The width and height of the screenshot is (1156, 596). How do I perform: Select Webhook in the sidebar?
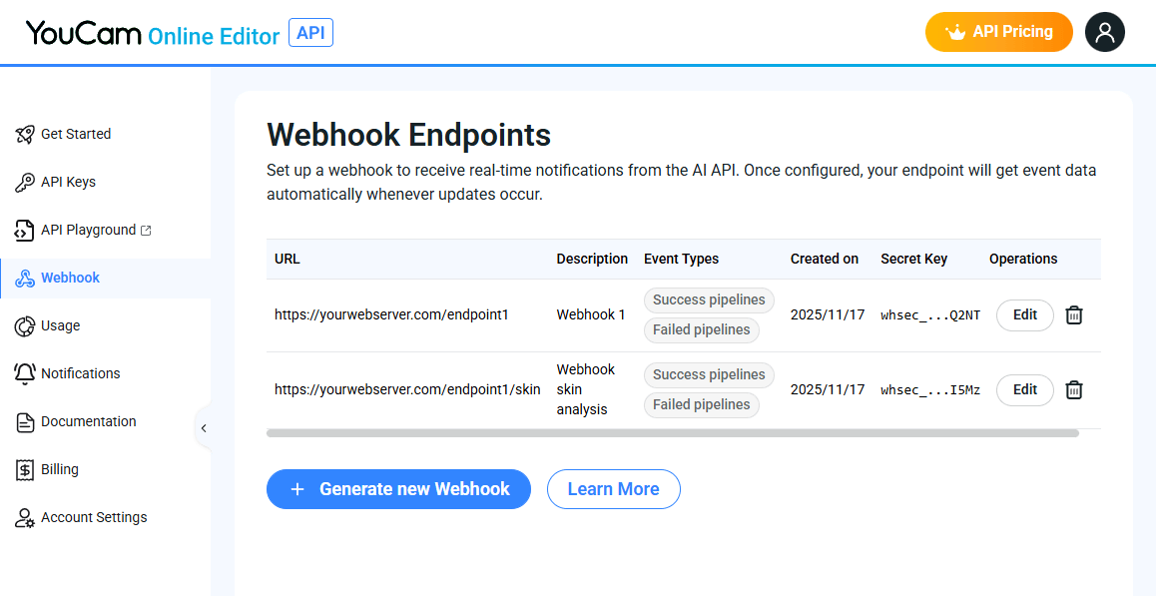(70, 279)
